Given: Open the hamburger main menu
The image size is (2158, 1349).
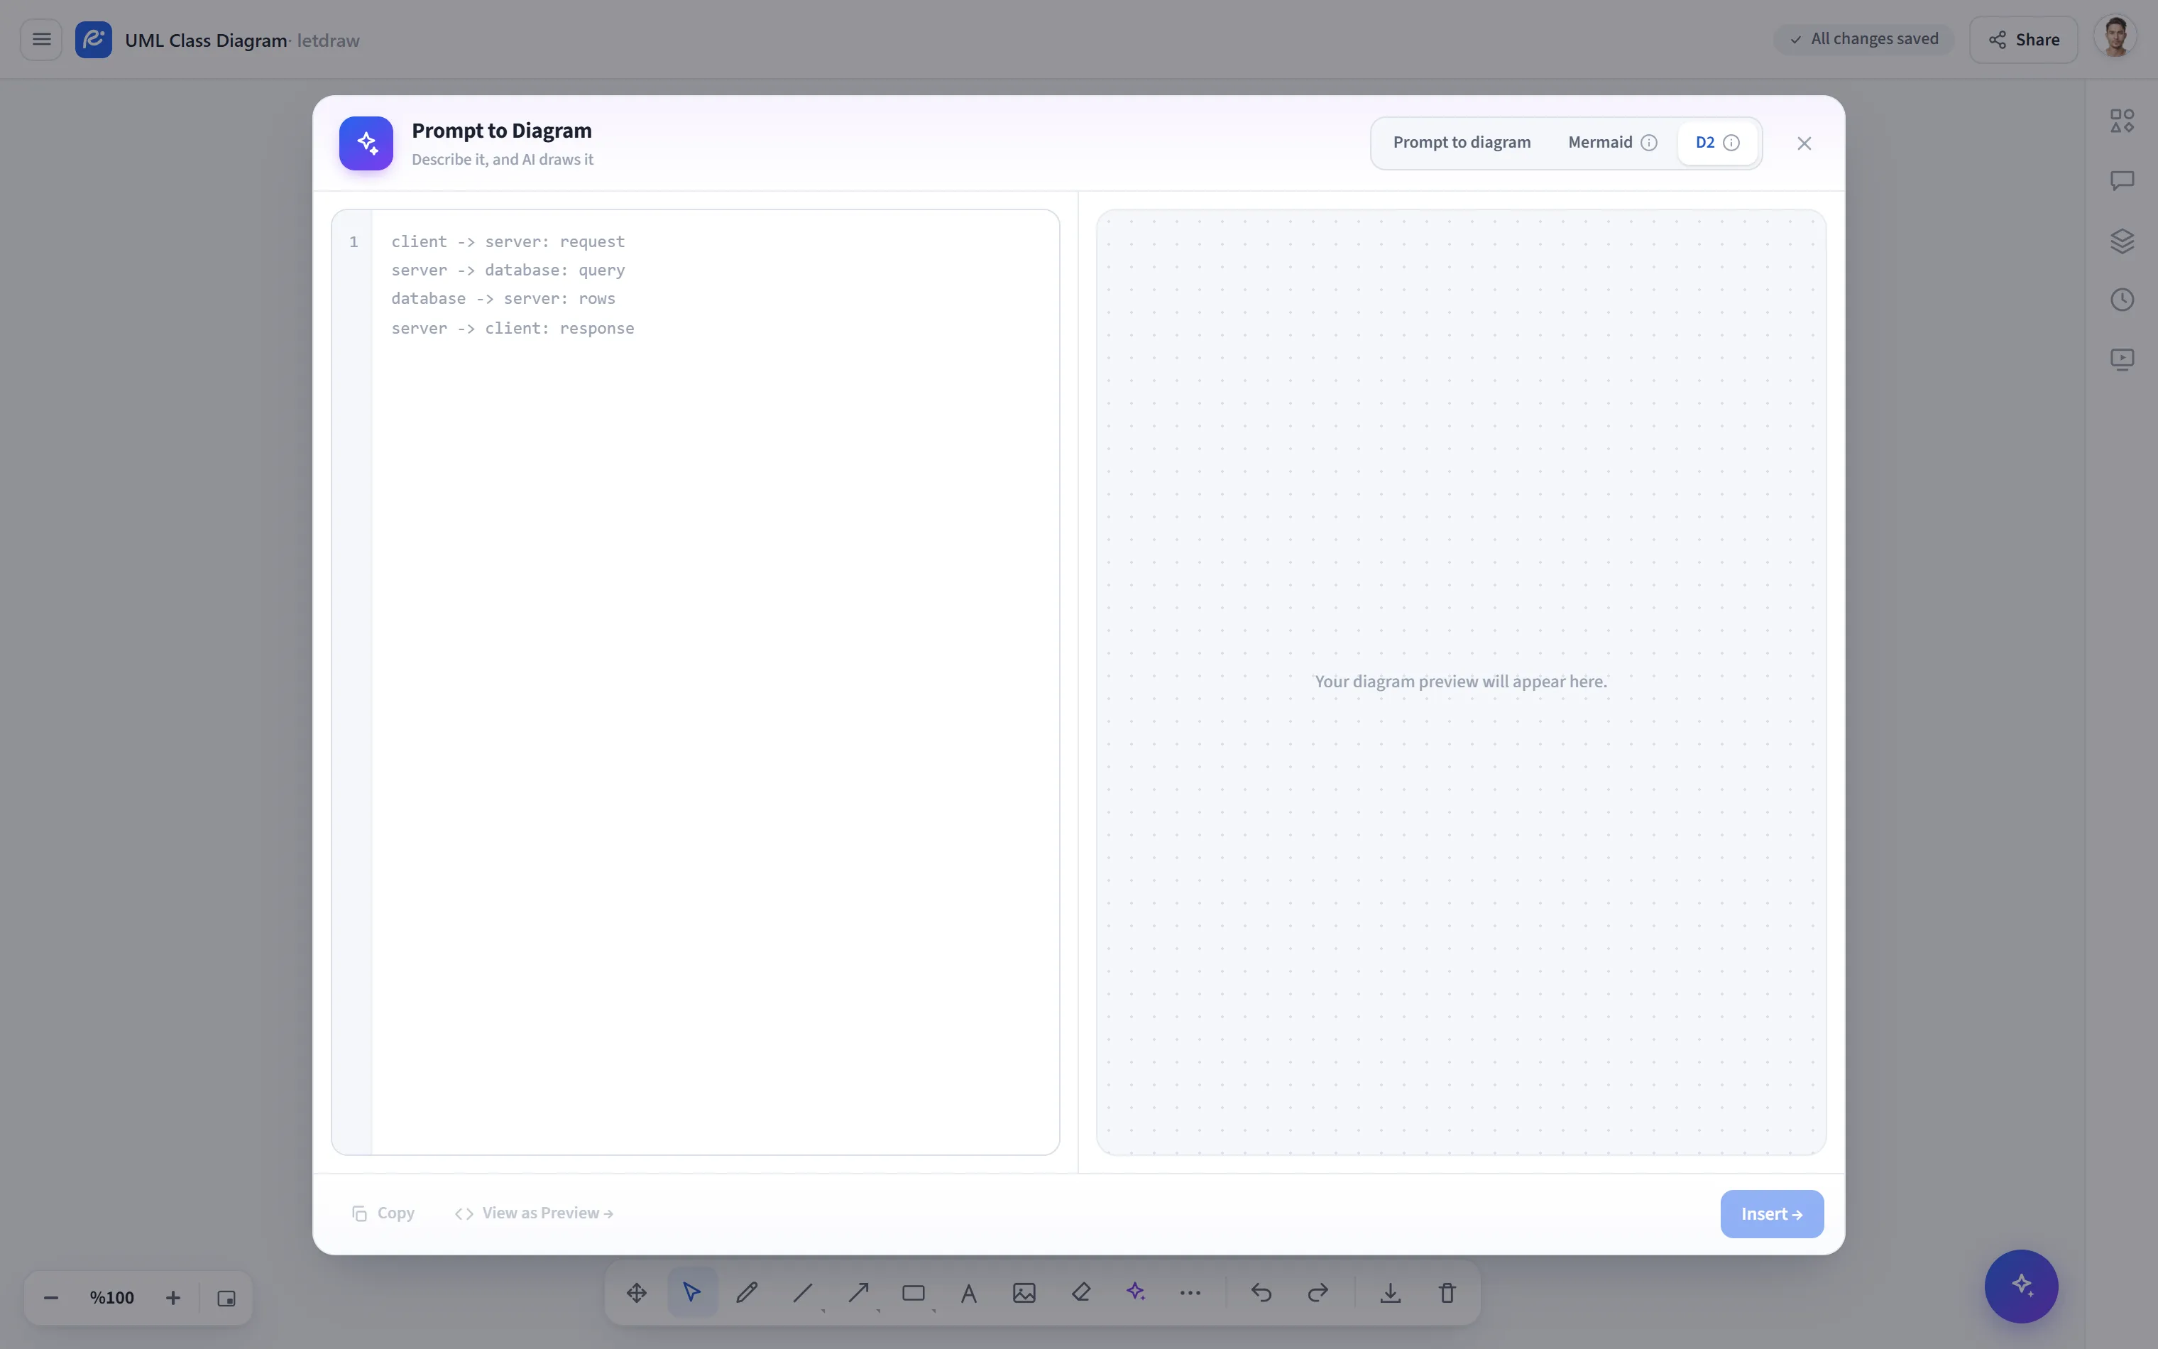Looking at the screenshot, I should click(41, 39).
